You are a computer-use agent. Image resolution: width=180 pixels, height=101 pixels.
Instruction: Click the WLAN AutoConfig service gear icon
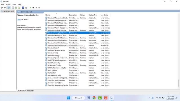(x=46, y=65)
